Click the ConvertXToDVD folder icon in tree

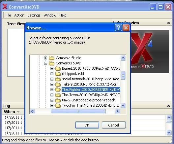click(52, 63)
